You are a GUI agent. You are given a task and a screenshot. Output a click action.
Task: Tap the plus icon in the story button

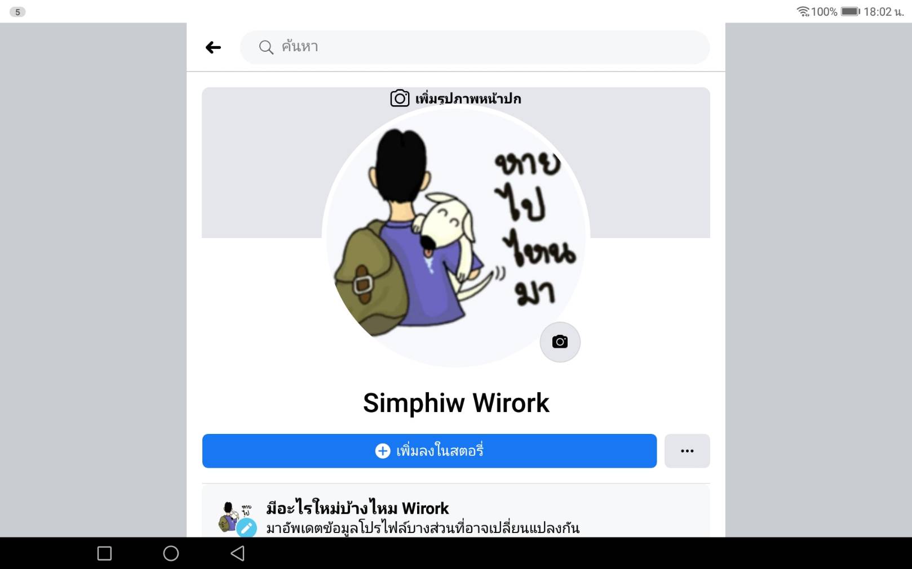[x=383, y=451]
